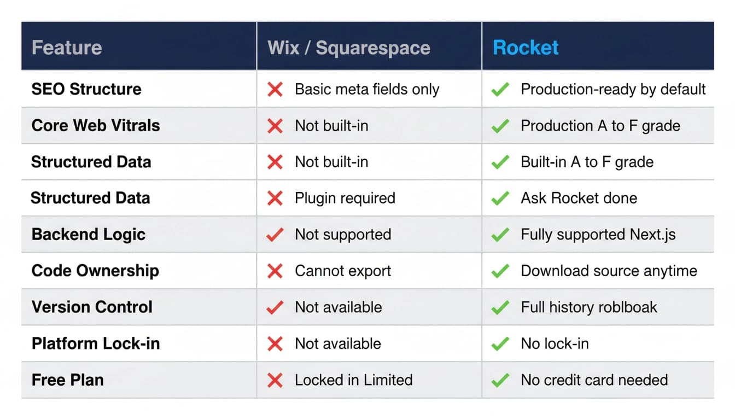The image size is (735, 420).
Task: Click the red X beside 'Plugin required'
Action: (275, 198)
